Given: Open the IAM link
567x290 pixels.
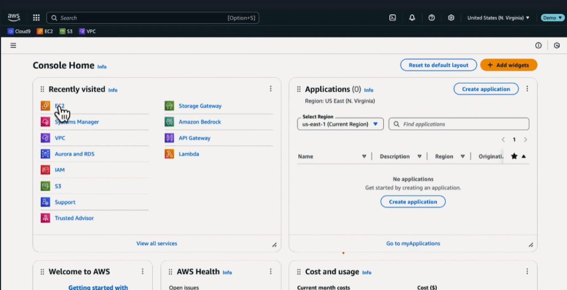Looking at the screenshot, I should pyautogui.click(x=60, y=170).
